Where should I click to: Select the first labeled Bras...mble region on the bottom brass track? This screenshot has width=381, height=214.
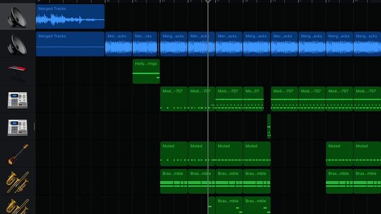pos(229,205)
